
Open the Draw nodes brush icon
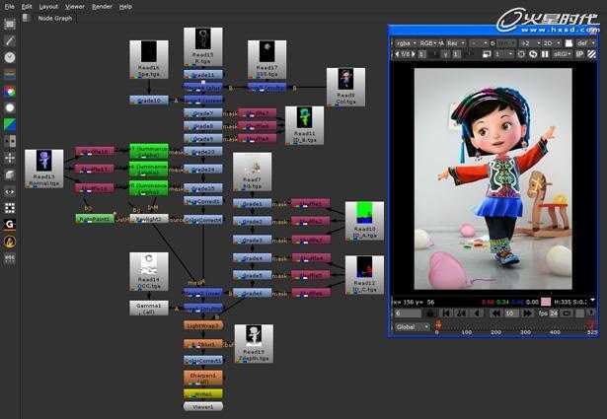[x=10, y=40]
